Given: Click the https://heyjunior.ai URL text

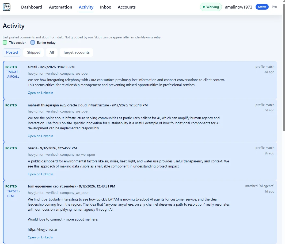Looking at the screenshot, I should pos(42,230).
